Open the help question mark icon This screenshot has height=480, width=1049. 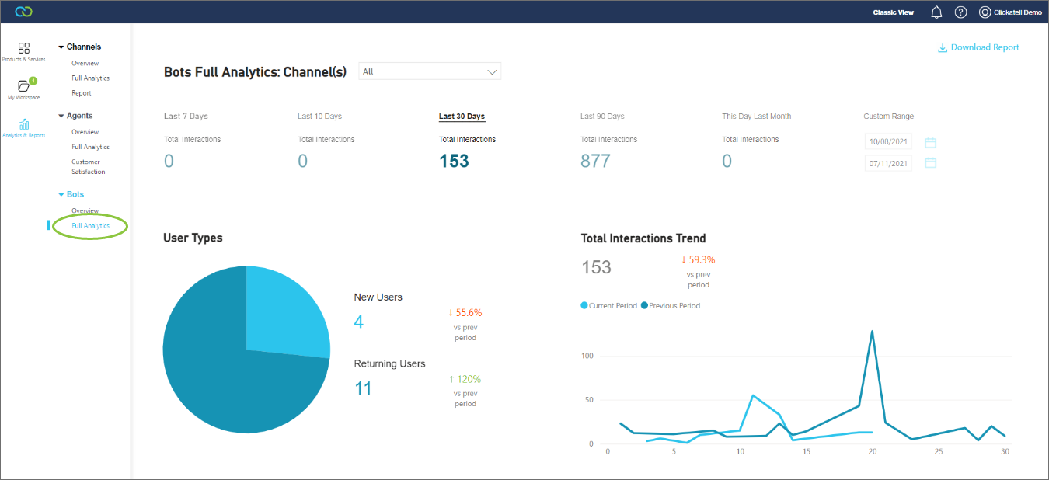960,12
